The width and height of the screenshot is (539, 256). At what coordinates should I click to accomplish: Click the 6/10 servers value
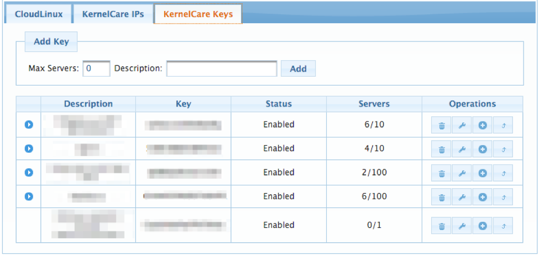[374, 125]
